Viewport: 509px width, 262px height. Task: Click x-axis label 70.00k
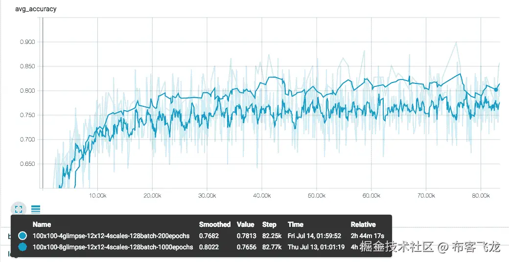(426, 196)
